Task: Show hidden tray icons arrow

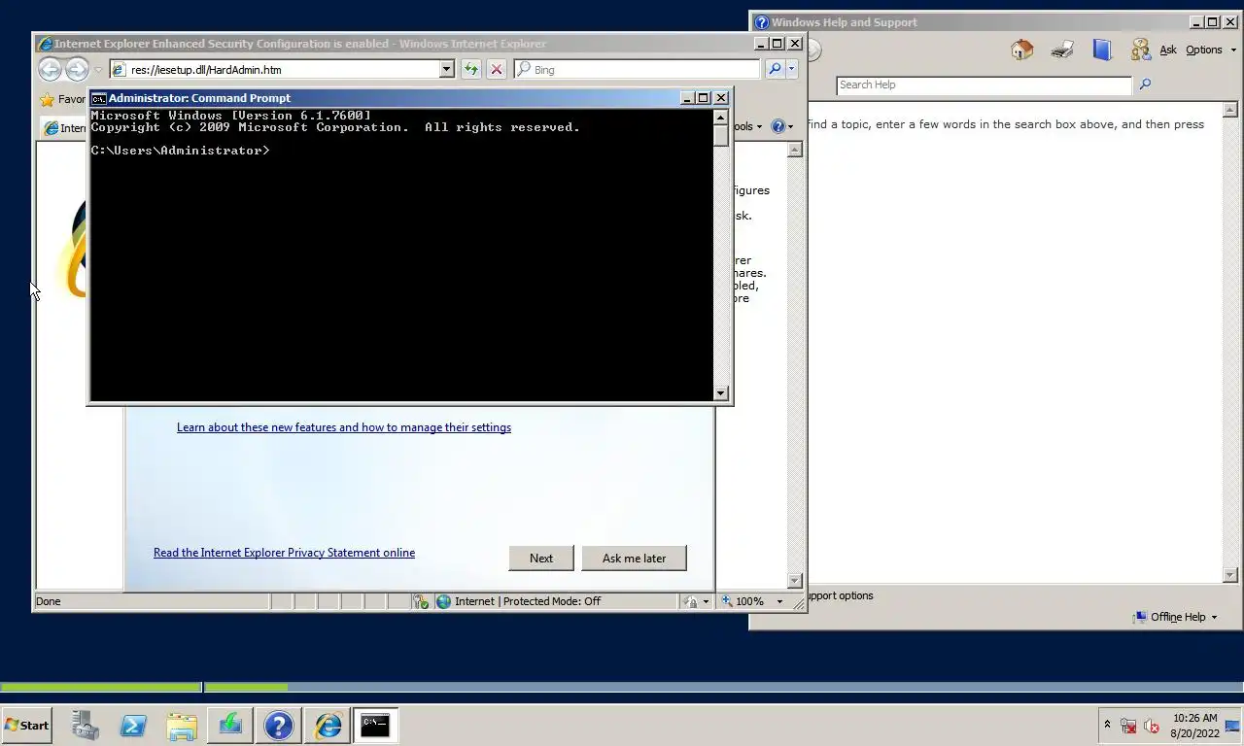Action: click(1107, 725)
